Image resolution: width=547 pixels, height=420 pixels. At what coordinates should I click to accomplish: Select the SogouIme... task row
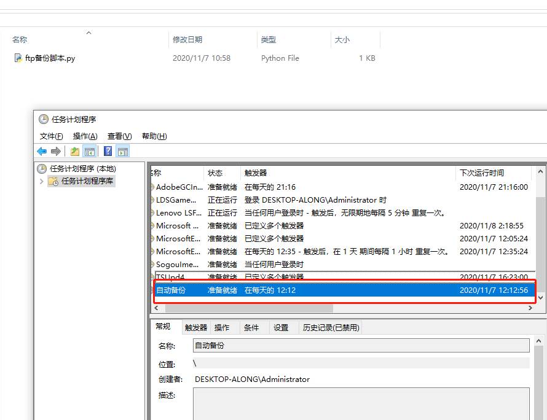click(344, 265)
